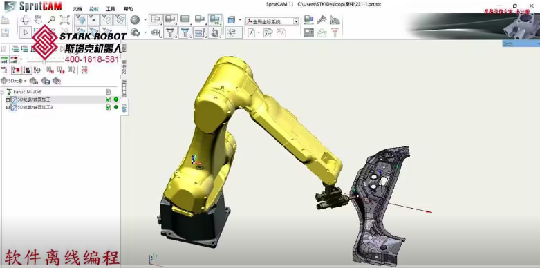The image size is (540, 268).
Task: Choose the zoom magnifier tool
Action: tap(52, 19)
